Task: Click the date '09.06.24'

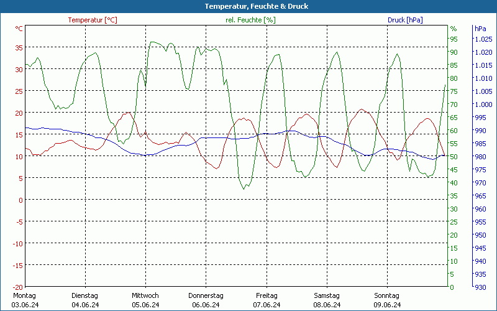Action: tap(387, 305)
